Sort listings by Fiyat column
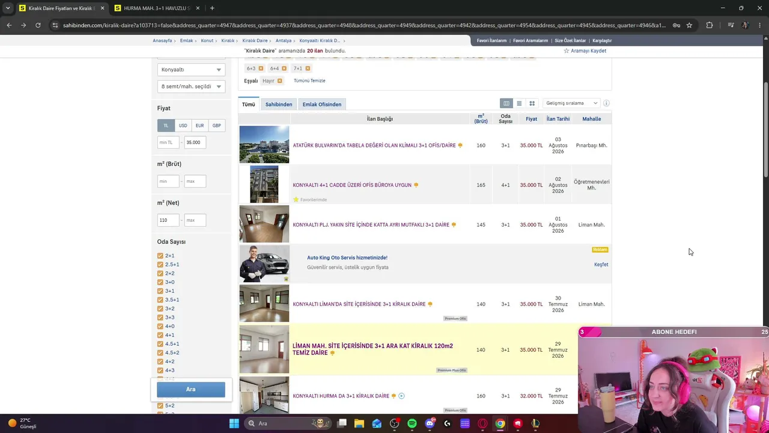This screenshot has height=433, width=769. (x=531, y=119)
